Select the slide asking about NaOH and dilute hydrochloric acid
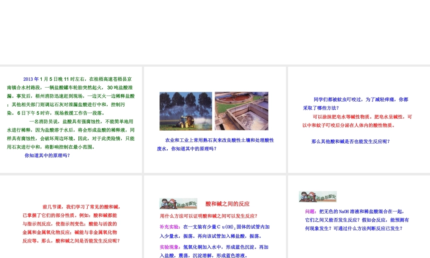Screen dimensions: 430x258 coord(359,217)
